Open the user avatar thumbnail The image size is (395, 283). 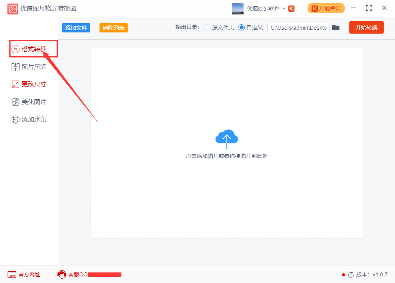(238, 9)
